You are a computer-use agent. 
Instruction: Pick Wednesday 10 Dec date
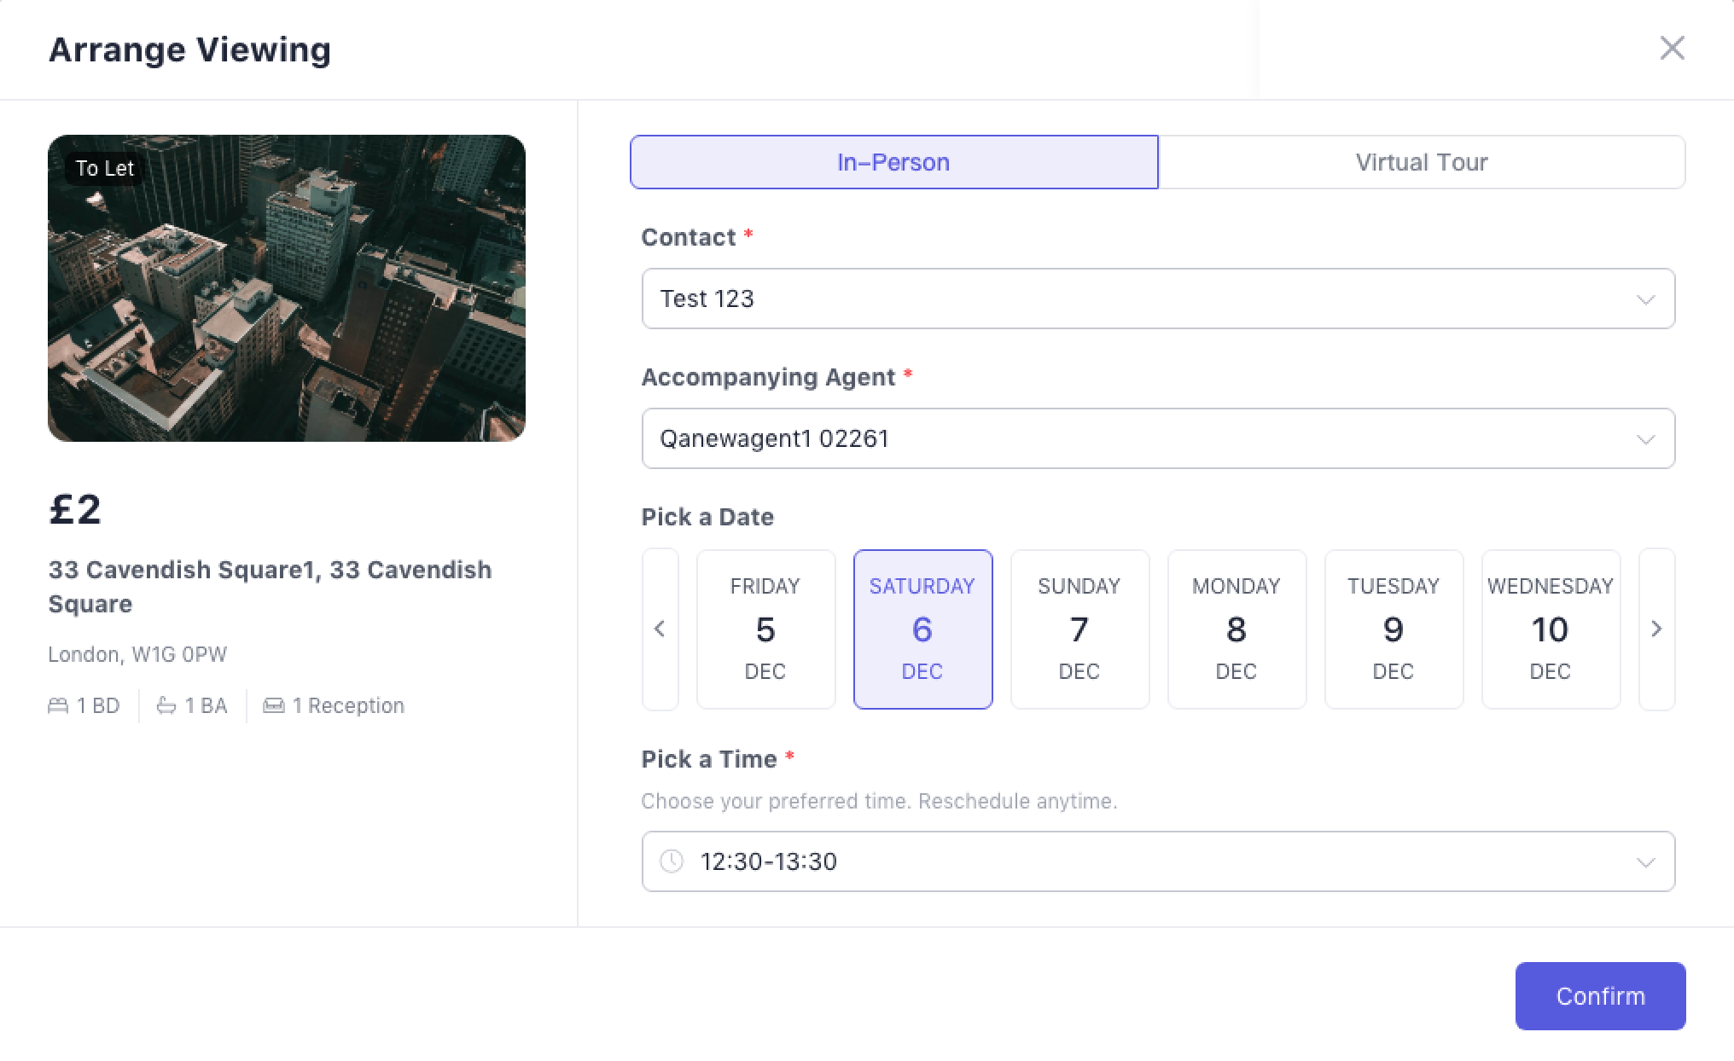point(1551,629)
